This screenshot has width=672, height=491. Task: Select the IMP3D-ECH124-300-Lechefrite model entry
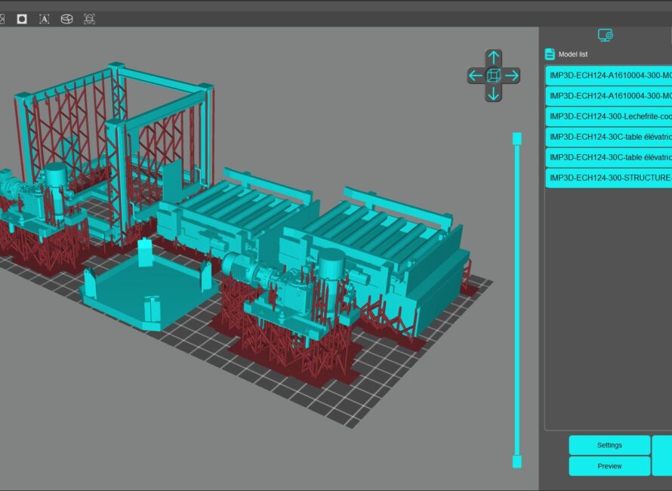609,116
